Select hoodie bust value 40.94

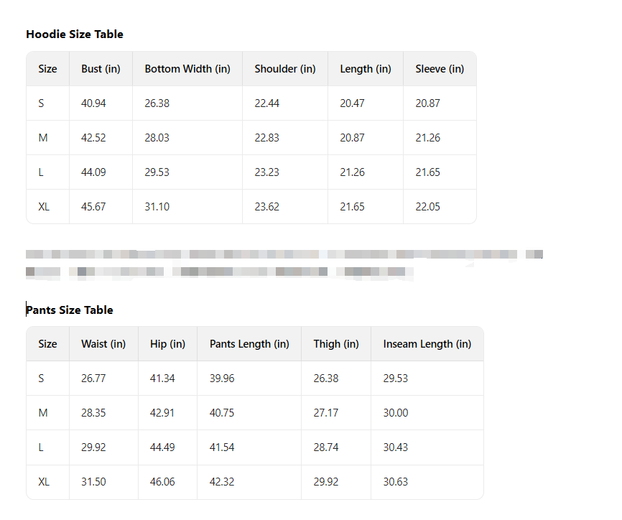93,103
